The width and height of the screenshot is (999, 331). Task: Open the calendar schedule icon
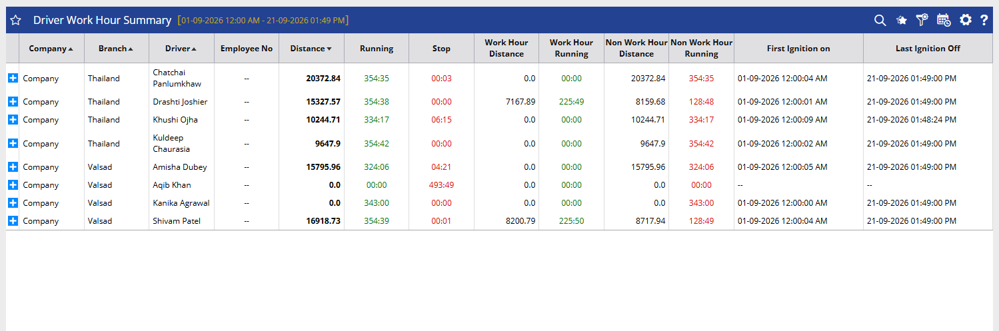944,21
